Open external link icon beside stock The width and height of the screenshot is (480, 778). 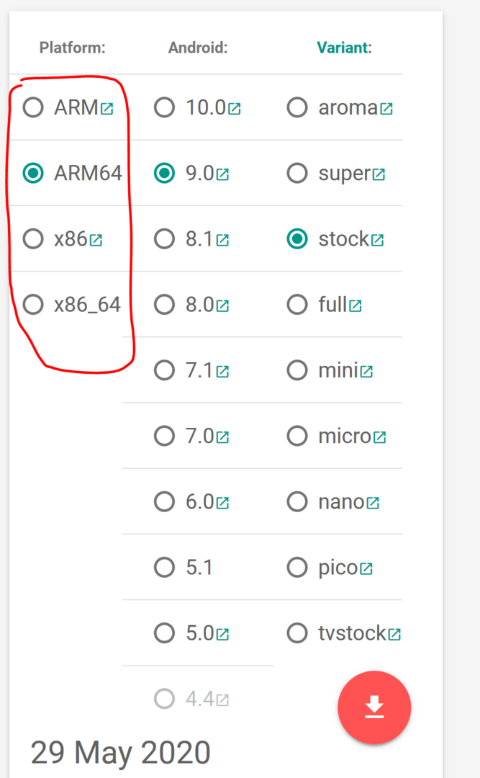coord(377,240)
